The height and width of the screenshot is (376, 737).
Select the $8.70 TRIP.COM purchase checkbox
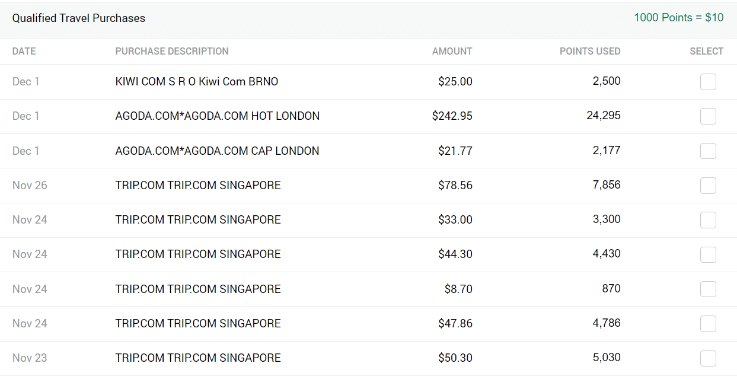click(708, 289)
